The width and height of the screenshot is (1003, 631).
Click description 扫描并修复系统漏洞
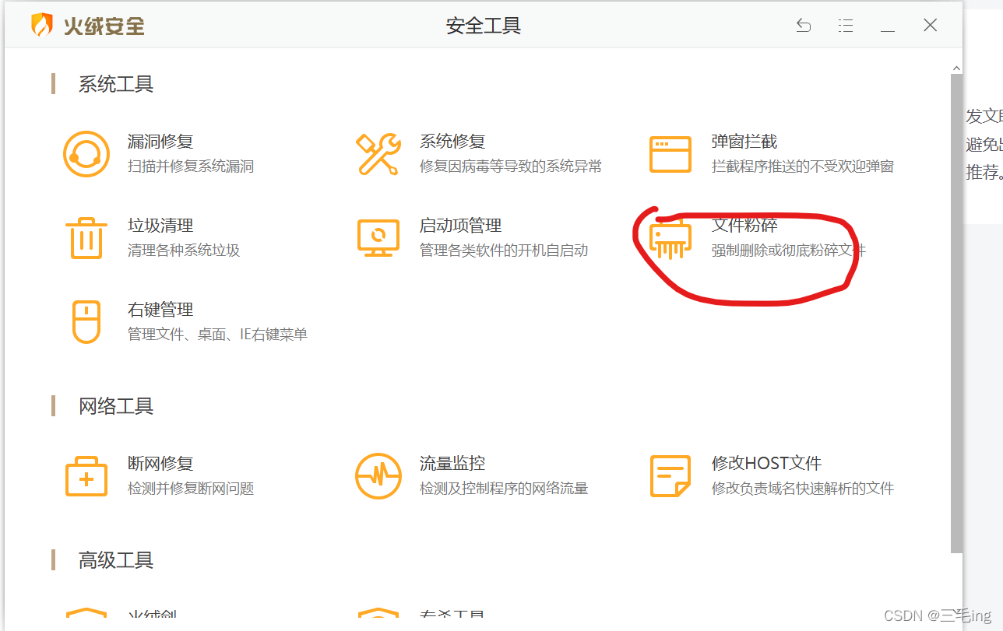pyautogui.click(x=191, y=167)
